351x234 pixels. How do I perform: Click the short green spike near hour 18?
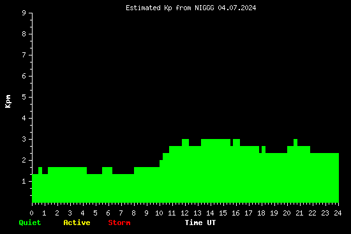coord(264,149)
